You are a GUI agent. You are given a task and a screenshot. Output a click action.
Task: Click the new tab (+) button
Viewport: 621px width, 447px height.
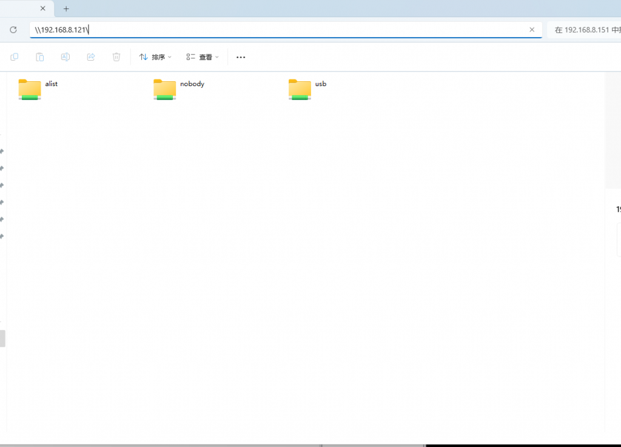(x=66, y=8)
